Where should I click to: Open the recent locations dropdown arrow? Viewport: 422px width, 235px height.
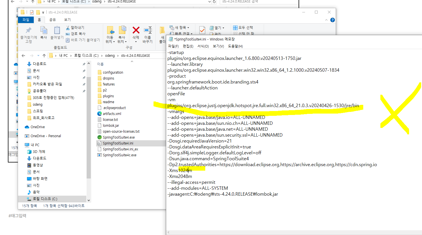tap(38, 56)
